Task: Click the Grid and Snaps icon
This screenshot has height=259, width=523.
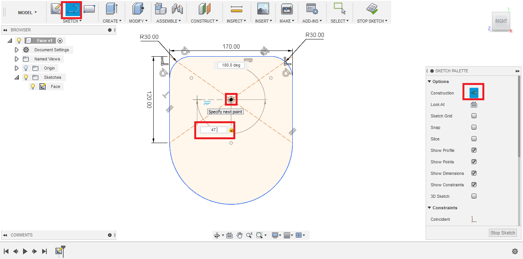Action: coord(287,235)
